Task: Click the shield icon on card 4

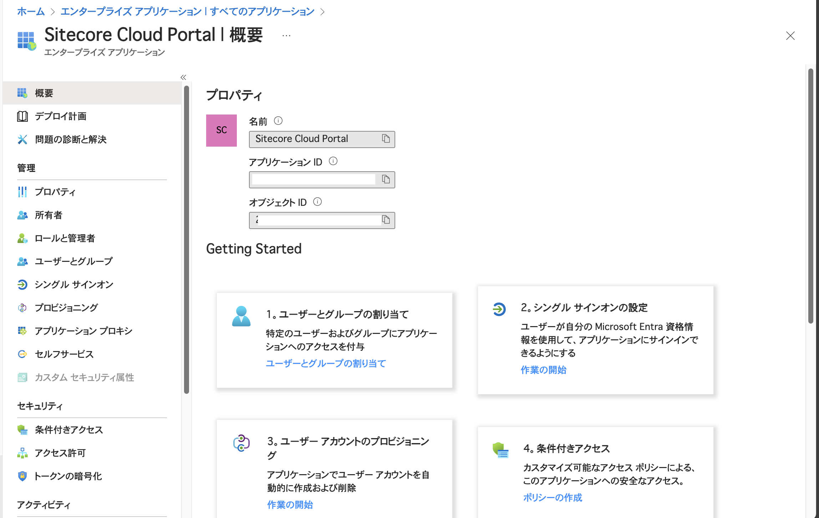Action: 500,450
